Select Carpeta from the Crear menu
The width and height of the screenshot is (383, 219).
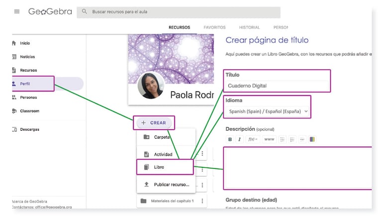(162, 137)
